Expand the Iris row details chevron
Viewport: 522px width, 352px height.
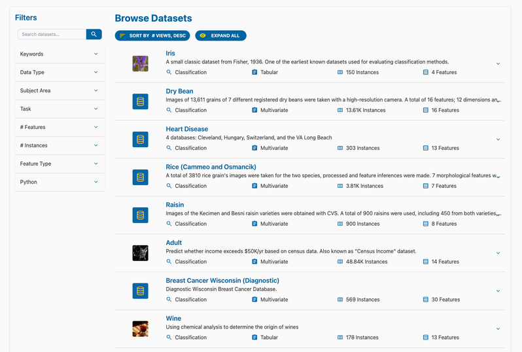(498, 63)
